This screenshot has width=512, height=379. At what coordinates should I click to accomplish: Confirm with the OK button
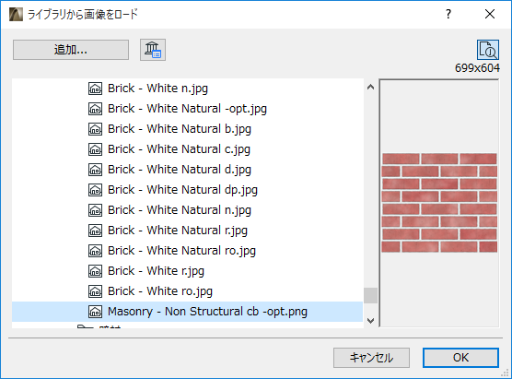click(x=460, y=358)
